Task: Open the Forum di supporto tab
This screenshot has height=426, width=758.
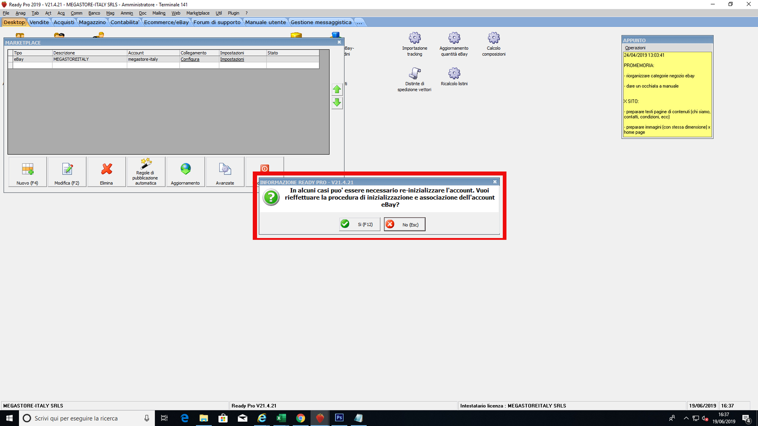Action: (x=217, y=22)
